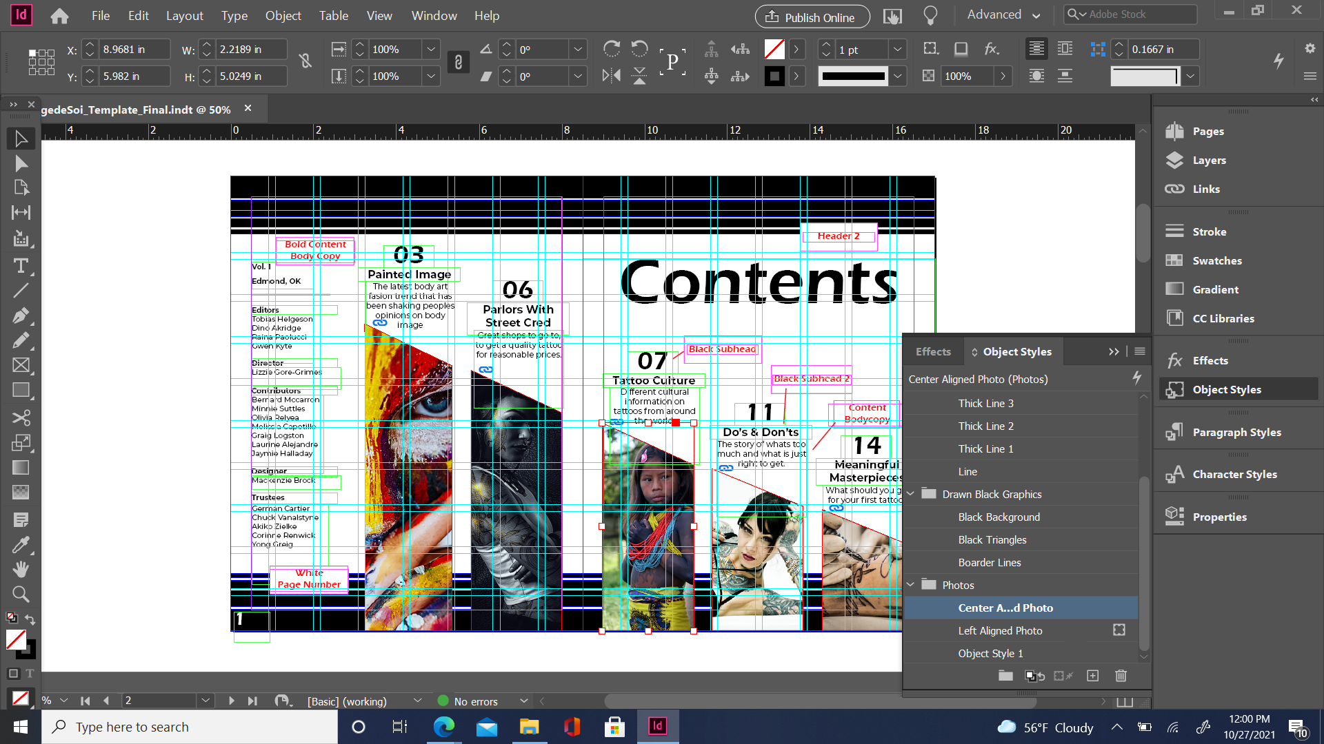
Task: Select the Scissors tool
Action: tap(21, 417)
